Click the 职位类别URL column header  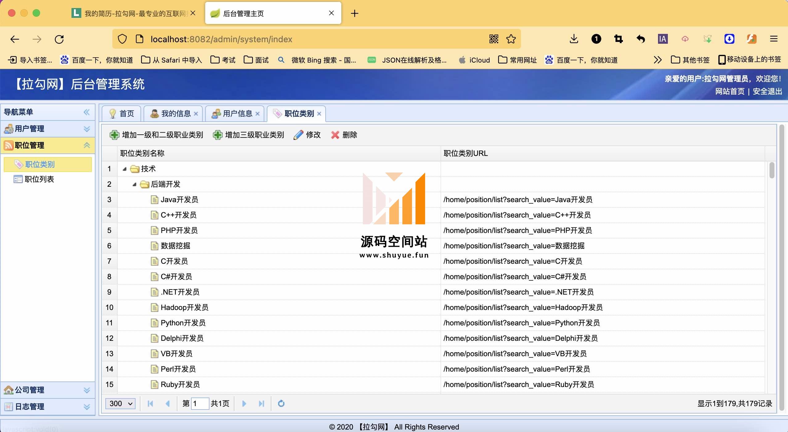[603, 153]
